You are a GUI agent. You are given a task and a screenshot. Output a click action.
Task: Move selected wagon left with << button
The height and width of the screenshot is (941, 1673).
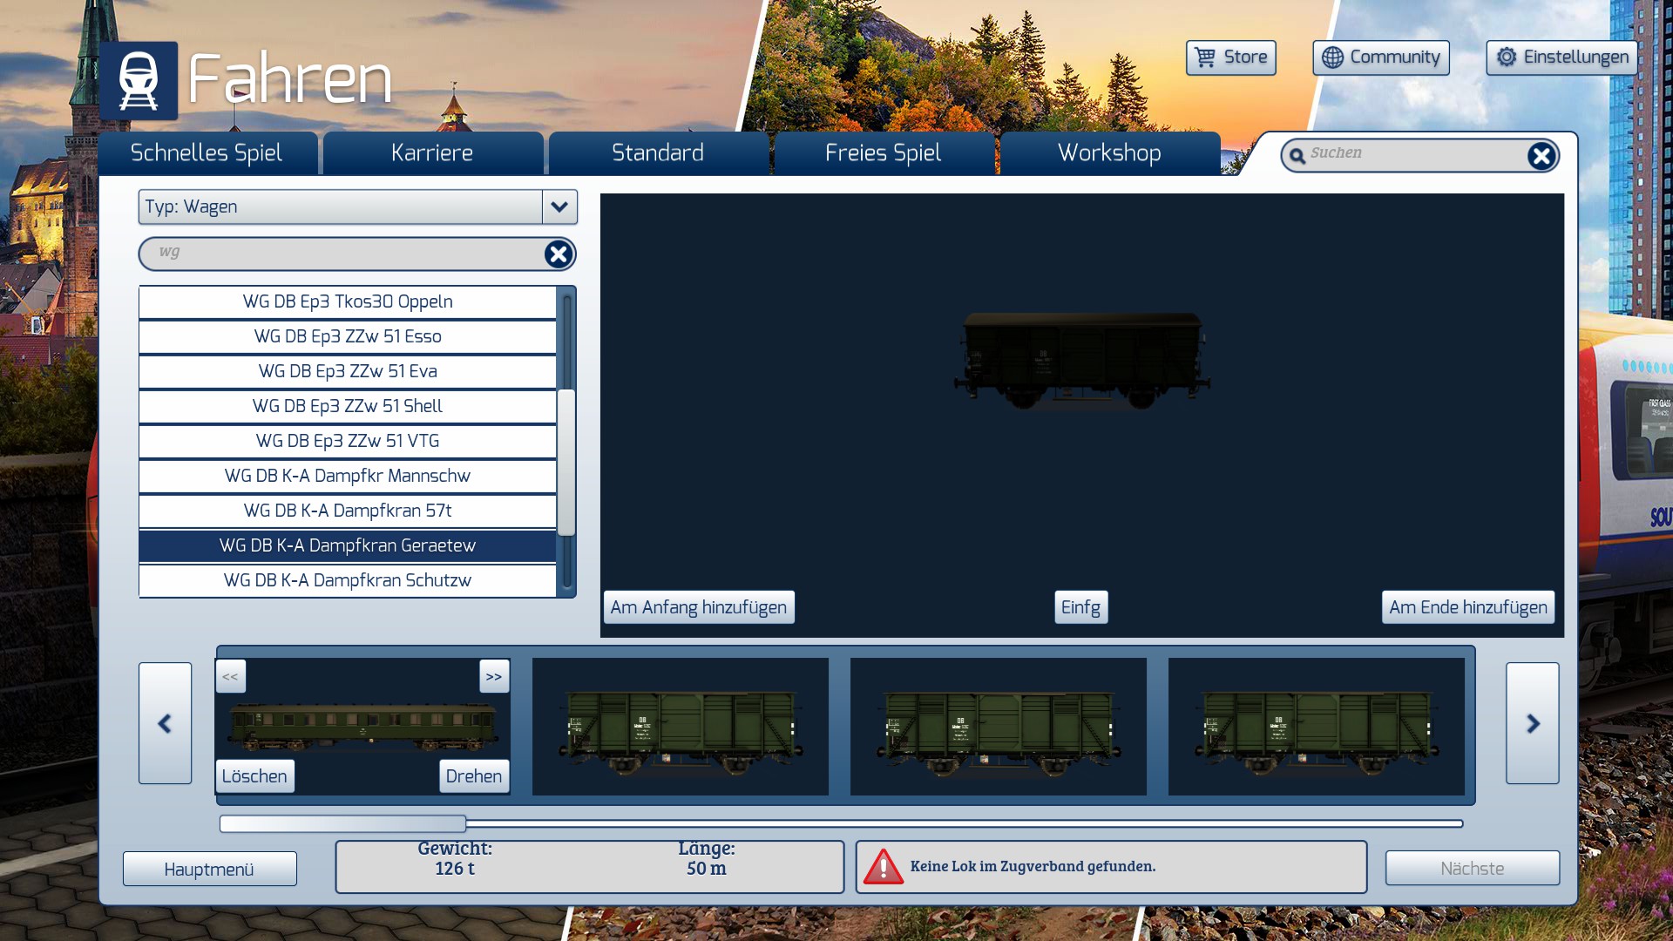[x=231, y=676]
